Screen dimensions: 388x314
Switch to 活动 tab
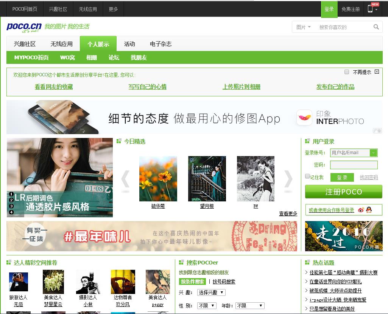point(129,44)
